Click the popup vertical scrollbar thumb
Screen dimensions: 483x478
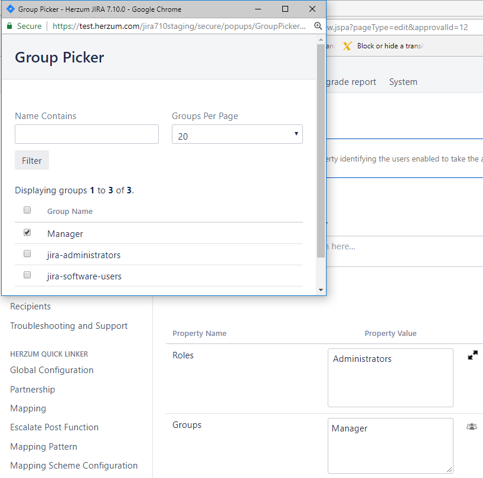pos(321,151)
